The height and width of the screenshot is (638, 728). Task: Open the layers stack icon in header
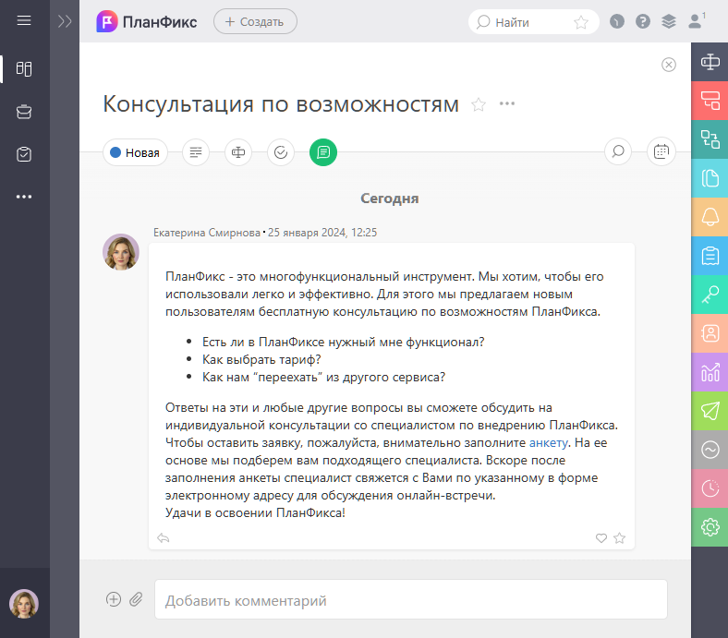tap(669, 21)
